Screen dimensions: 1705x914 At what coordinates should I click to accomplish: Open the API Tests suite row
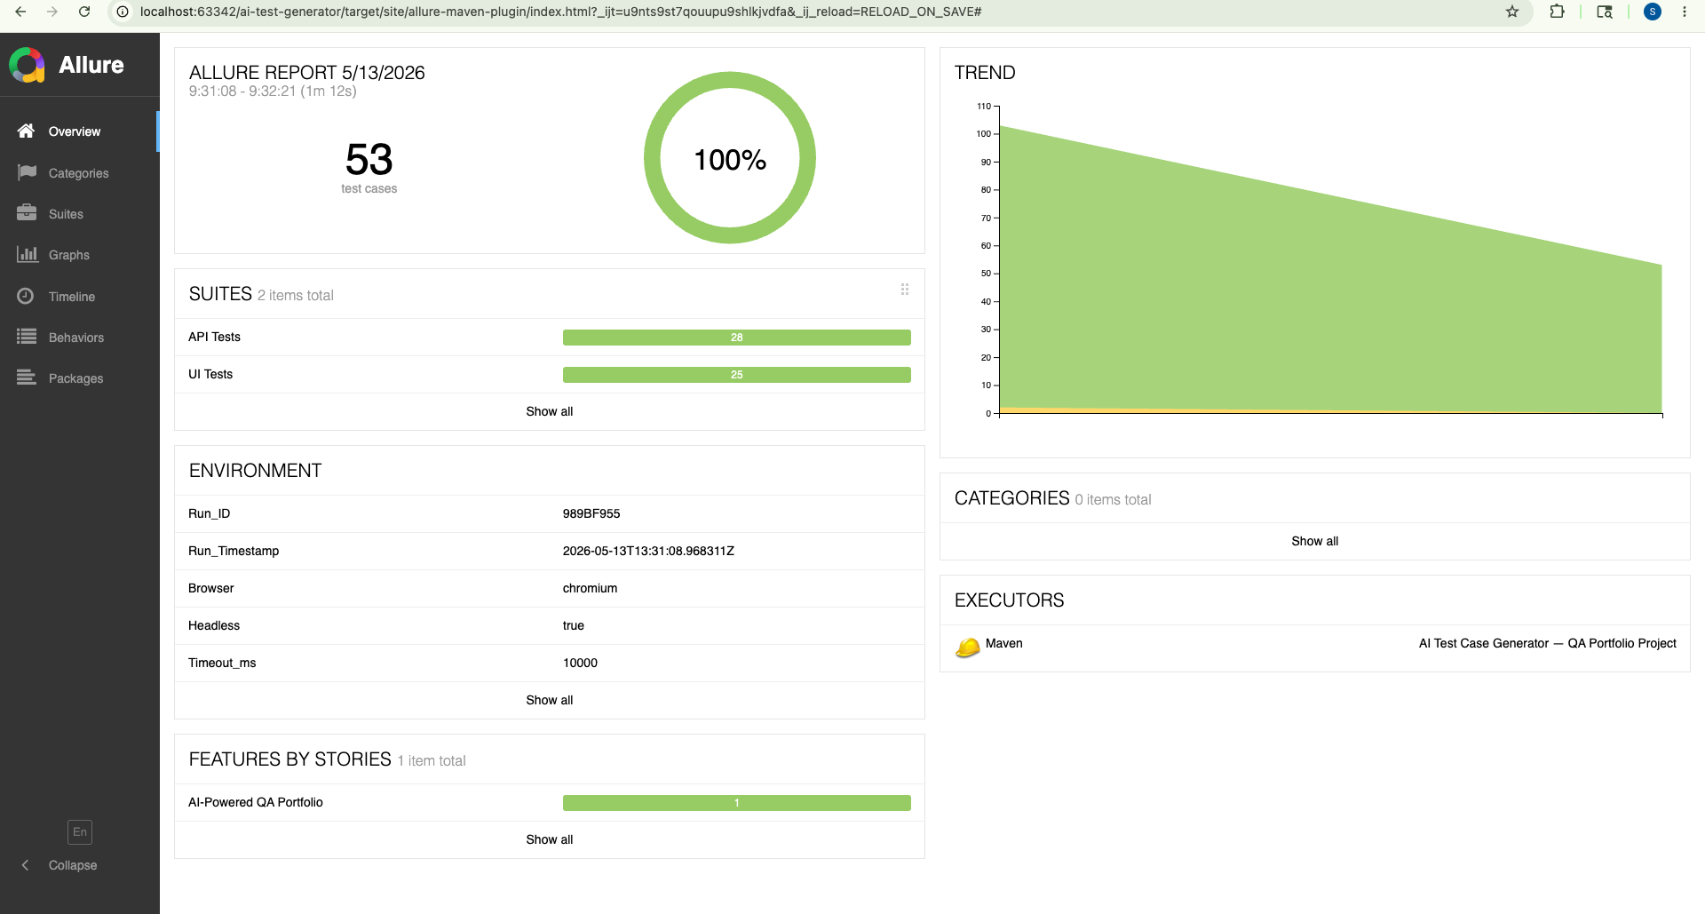550,337
